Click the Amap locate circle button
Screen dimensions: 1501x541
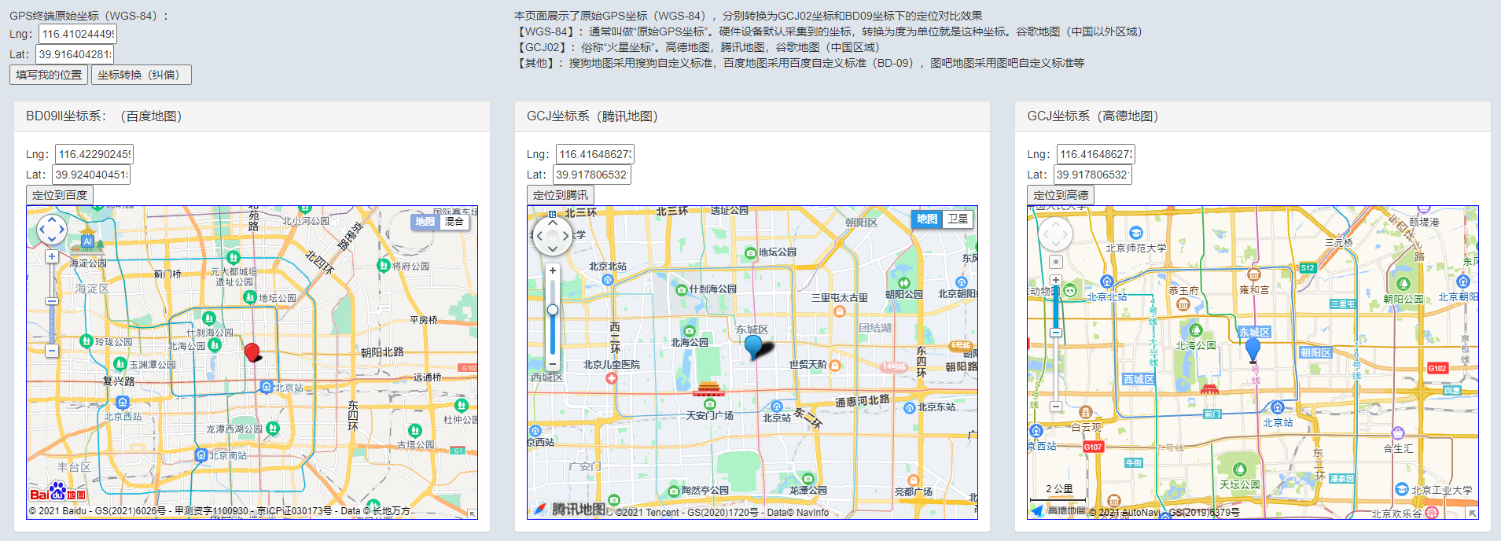coord(1055,262)
